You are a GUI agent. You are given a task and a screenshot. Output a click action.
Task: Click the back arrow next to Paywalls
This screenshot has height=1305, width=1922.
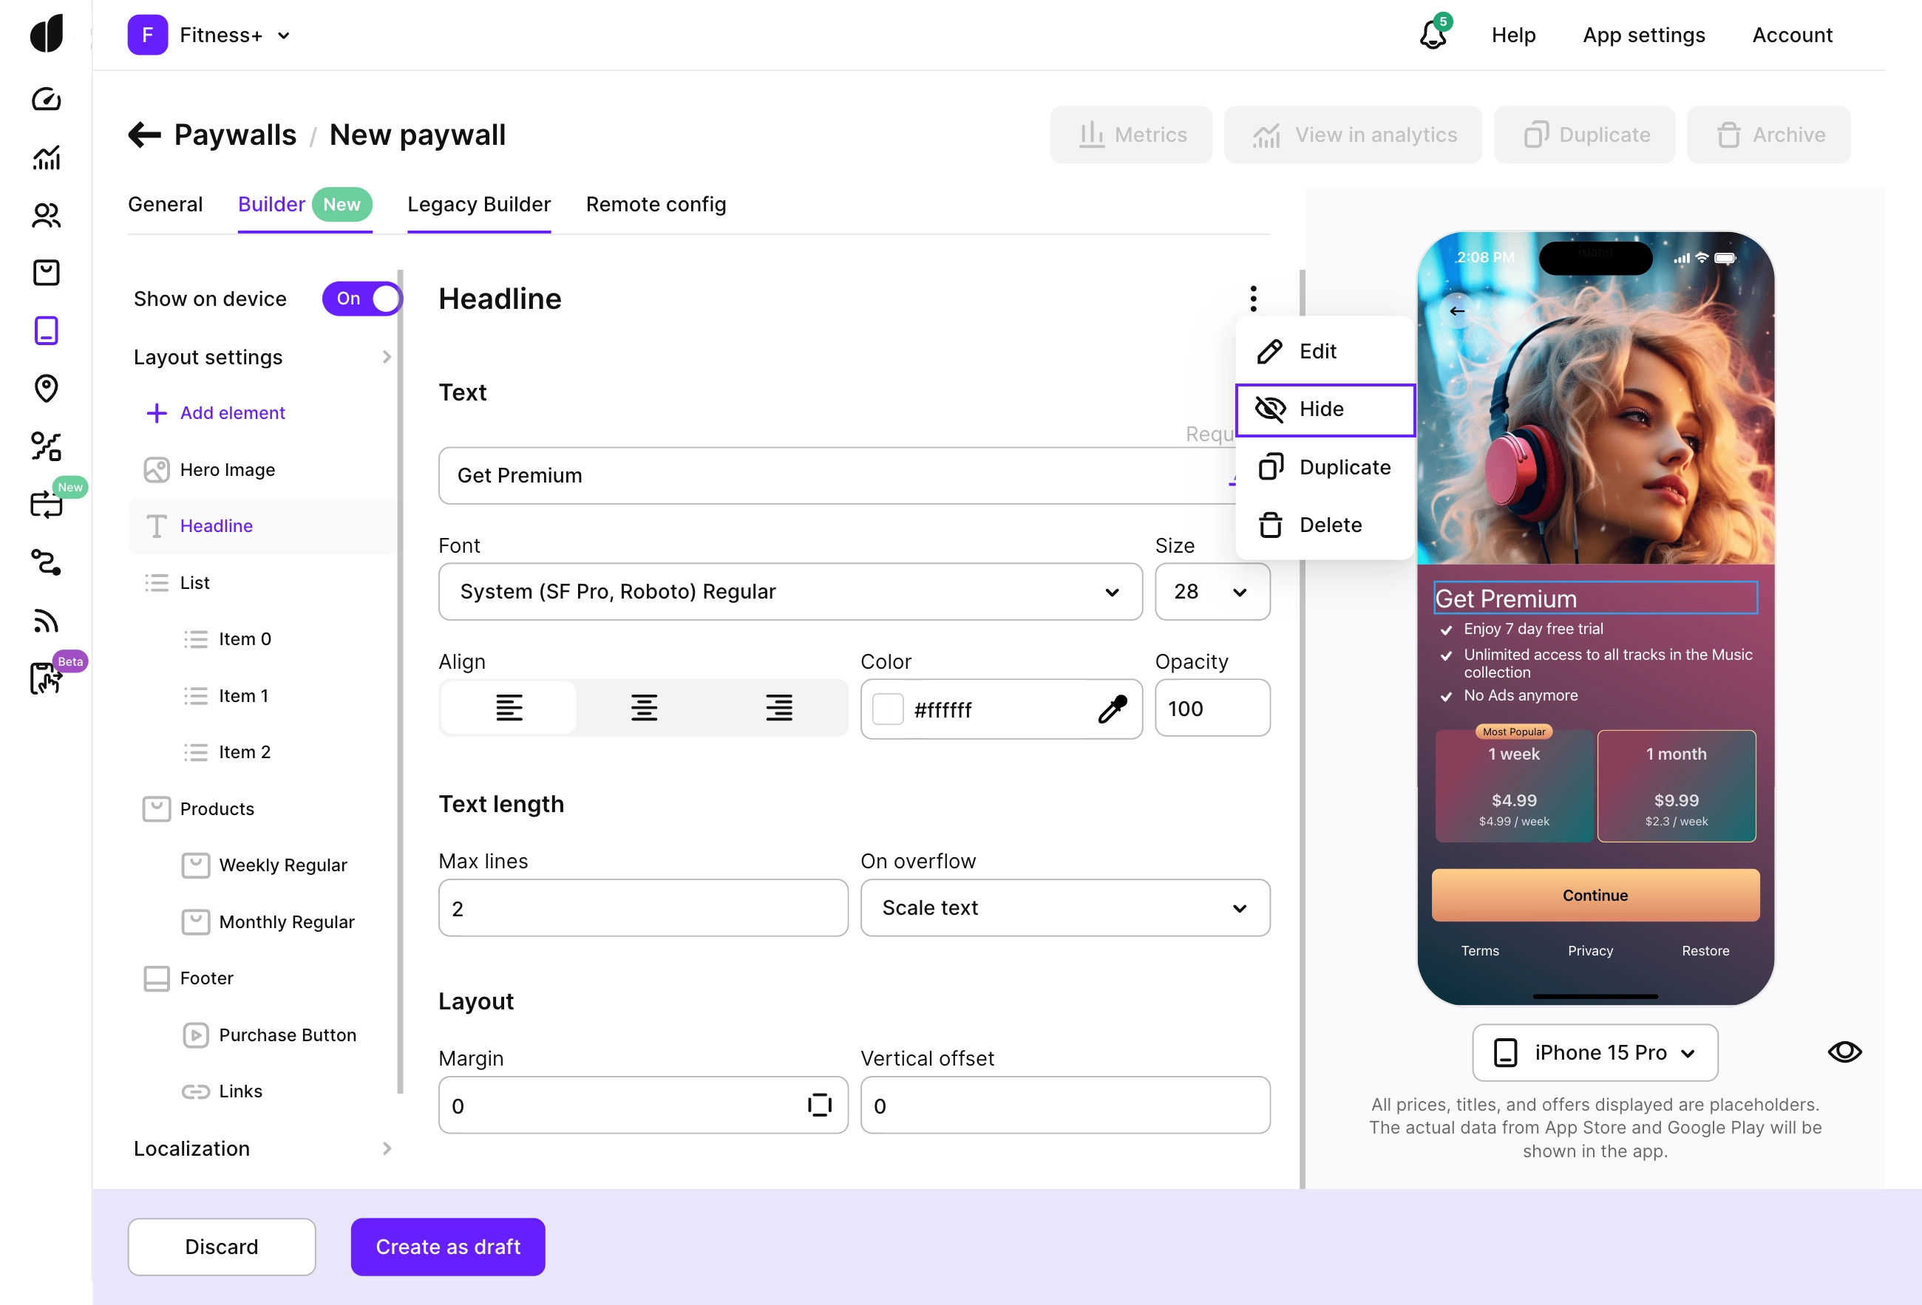[145, 134]
